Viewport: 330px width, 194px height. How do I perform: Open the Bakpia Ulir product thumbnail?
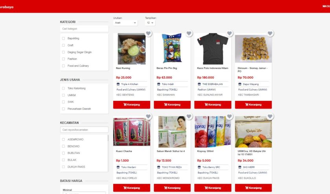pos(253,131)
